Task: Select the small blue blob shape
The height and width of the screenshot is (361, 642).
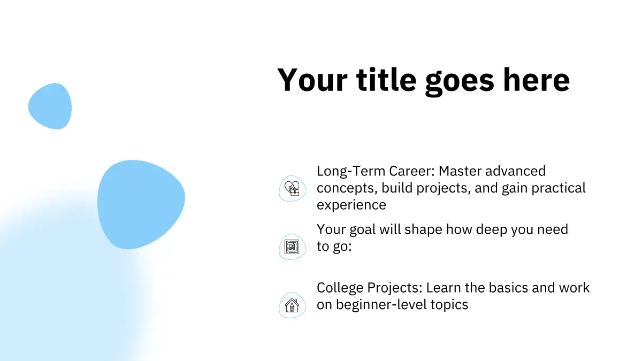Action: [x=50, y=106]
